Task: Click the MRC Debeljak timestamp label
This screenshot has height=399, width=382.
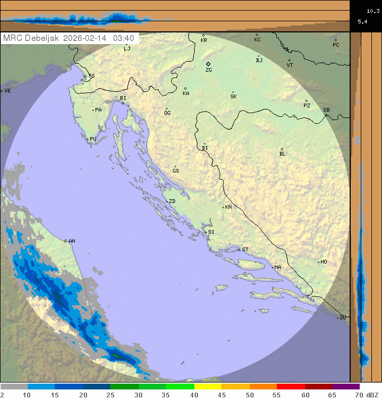Action: (70, 38)
